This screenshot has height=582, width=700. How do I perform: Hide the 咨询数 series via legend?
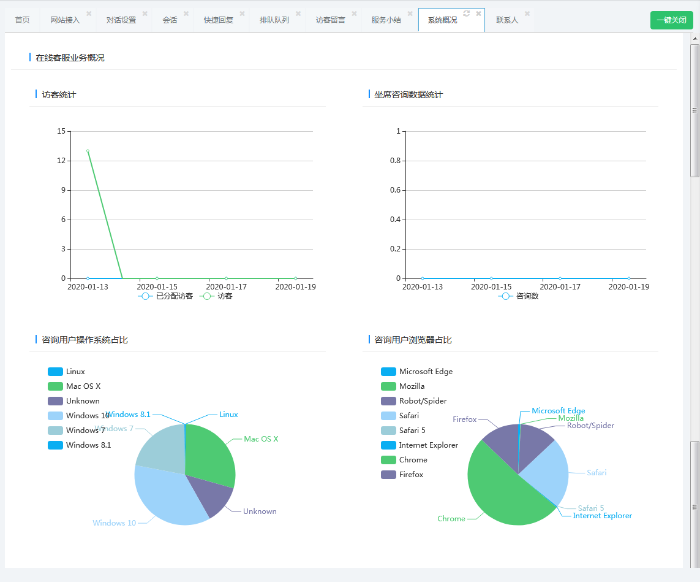coord(519,296)
